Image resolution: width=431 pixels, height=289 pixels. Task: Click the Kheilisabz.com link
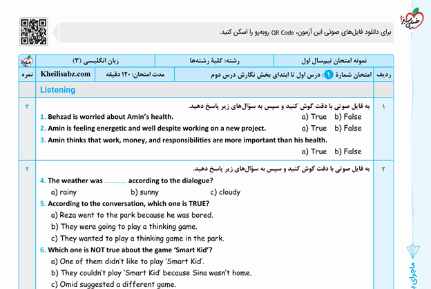66,74
